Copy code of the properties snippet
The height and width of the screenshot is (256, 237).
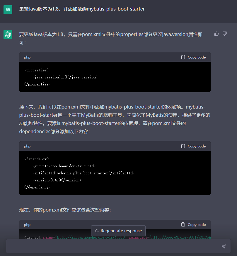[194, 57]
